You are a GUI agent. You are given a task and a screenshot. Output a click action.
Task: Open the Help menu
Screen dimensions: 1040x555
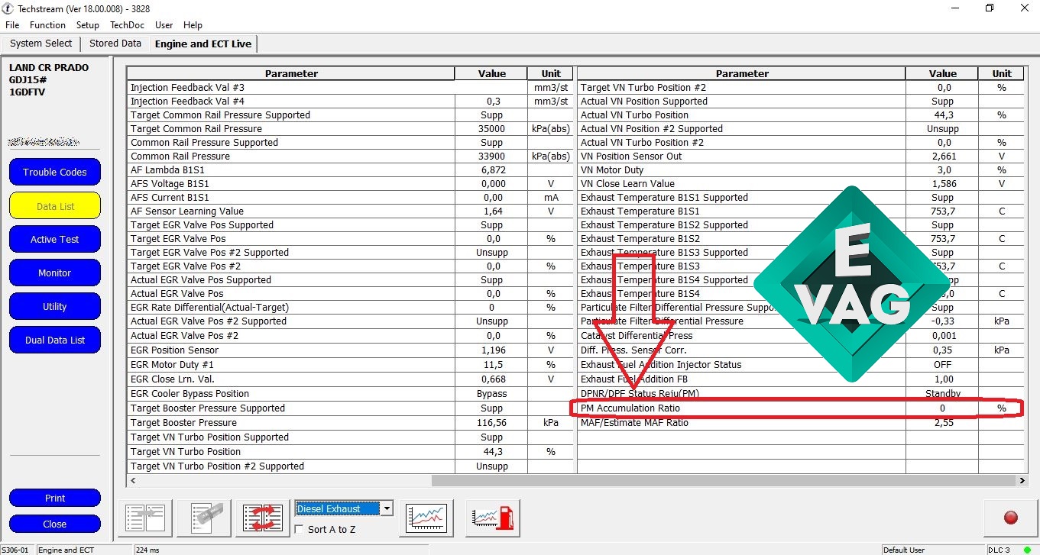pyautogui.click(x=193, y=25)
